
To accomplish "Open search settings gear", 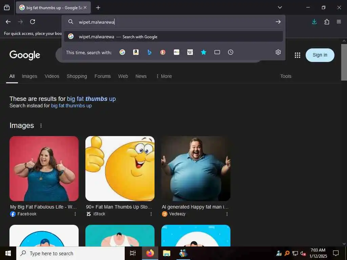I will tap(278, 52).
